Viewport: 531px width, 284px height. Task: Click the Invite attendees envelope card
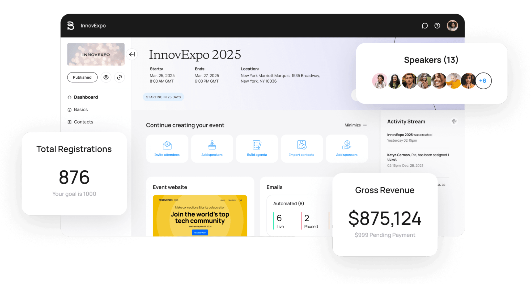167,149
